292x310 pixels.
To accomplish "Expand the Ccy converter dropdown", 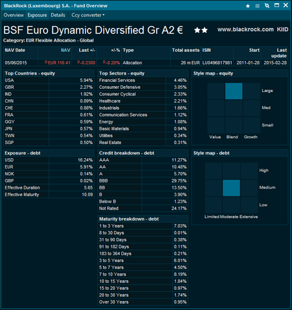I will click(88, 15).
